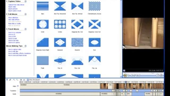Viewport: 170px width, 96px height.
Task: Select the Diagonal, Box Out transition
Action: [x=77, y=24]
